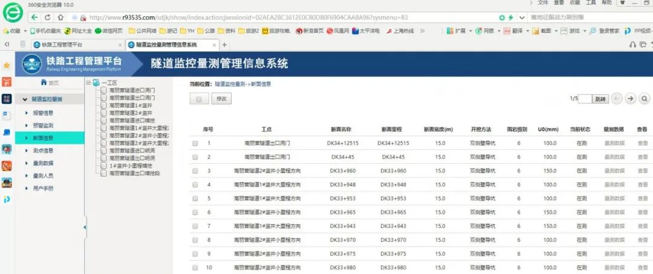Click the favorites star in left sidebar

click(7, 65)
